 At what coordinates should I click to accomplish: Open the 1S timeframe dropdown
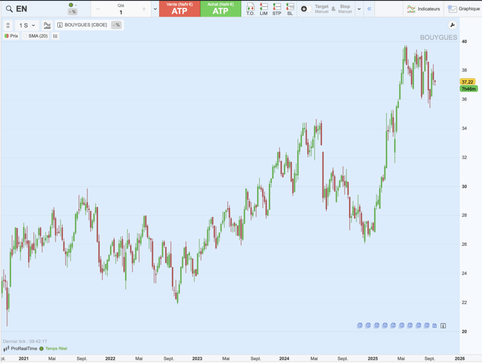pos(27,25)
